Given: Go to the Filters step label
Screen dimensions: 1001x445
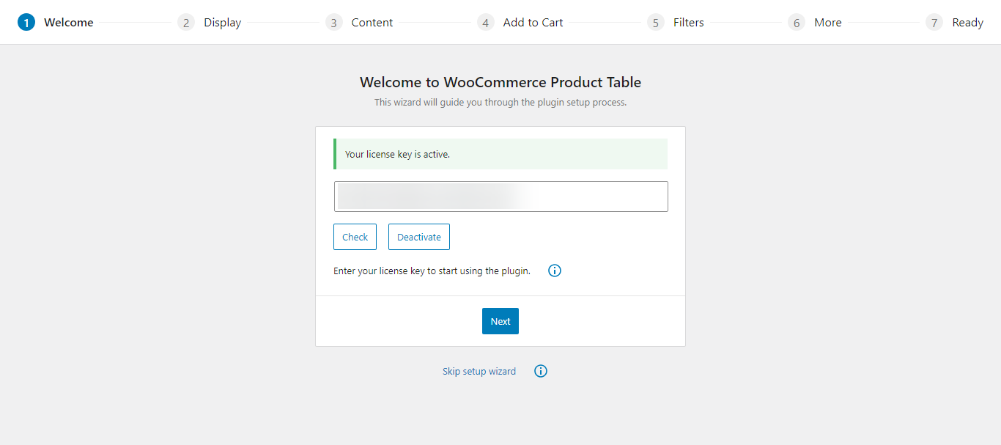Looking at the screenshot, I should pos(689,23).
